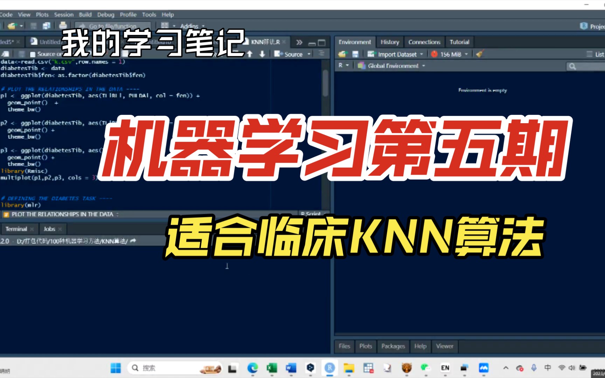Screen dimensions: 605x378
Task: Select the Tutorial tab
Action: click(459, 42)
